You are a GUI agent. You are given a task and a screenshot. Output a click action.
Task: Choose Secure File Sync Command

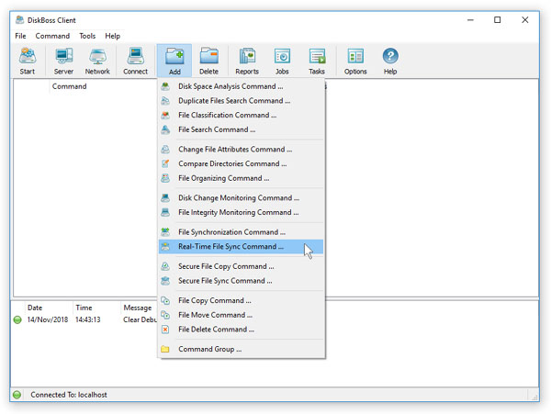click(241, 281)
